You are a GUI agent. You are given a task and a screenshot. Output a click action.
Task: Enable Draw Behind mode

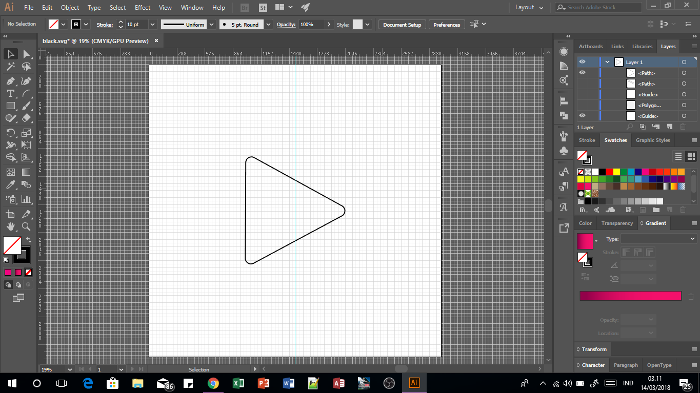(x=18, y=284)
